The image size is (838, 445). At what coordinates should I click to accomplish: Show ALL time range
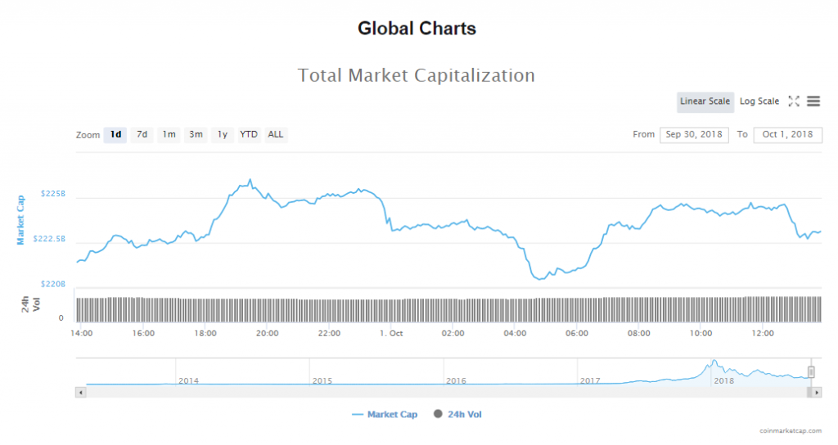point(276,134)
